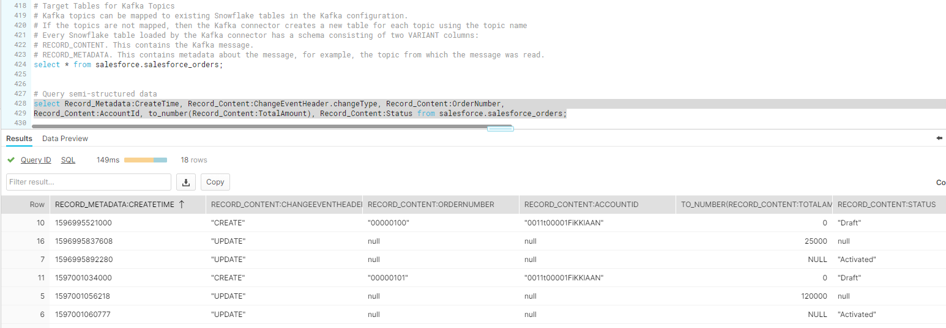The image size is (946, 328).
Task: Focus the Filter result input field
Action: (89, 182)
